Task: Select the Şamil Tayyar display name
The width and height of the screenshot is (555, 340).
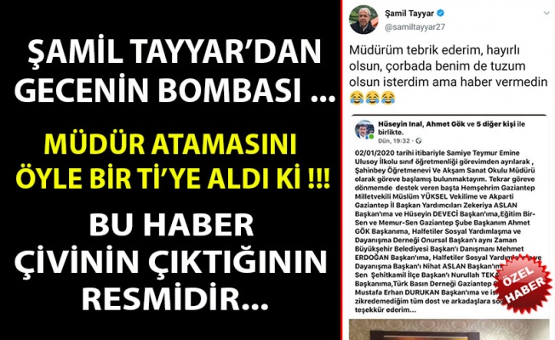Action: point(409,14)
